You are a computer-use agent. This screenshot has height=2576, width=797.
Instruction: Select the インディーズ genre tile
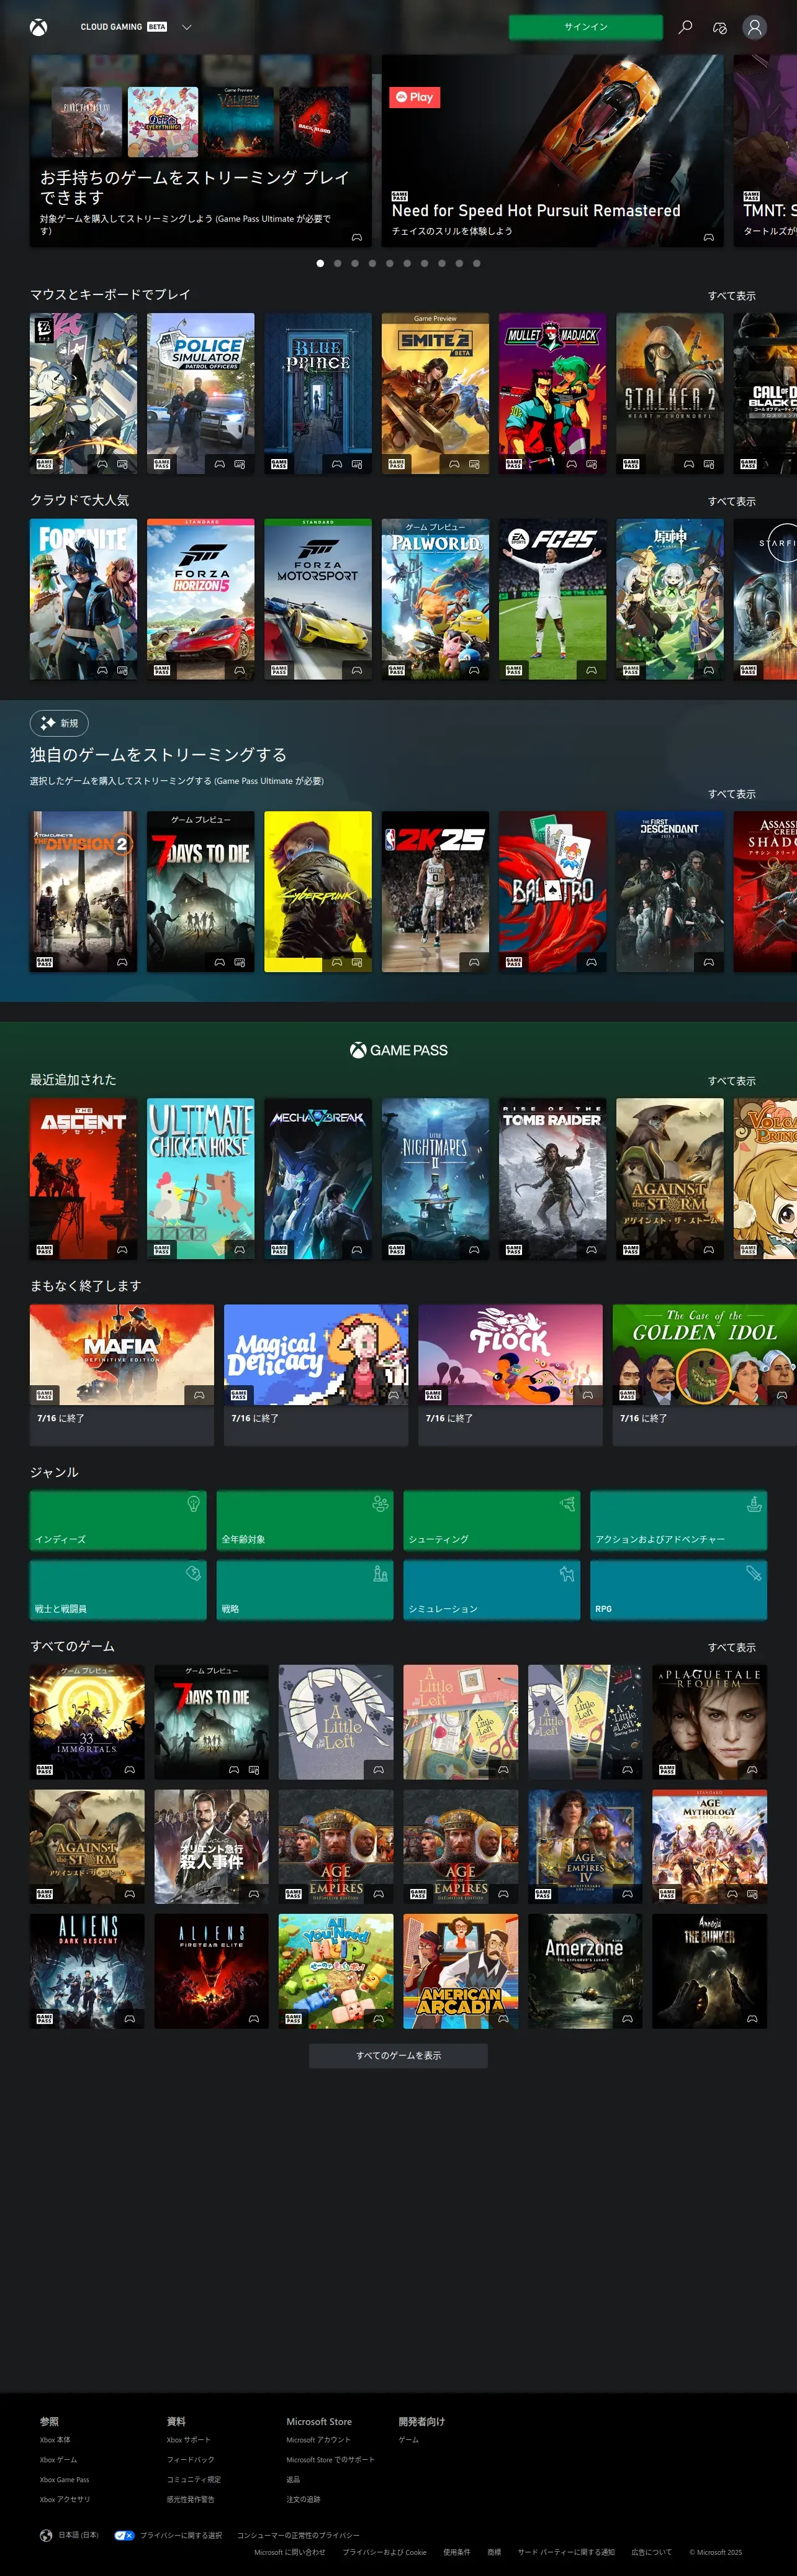[x=118, y=1520]
